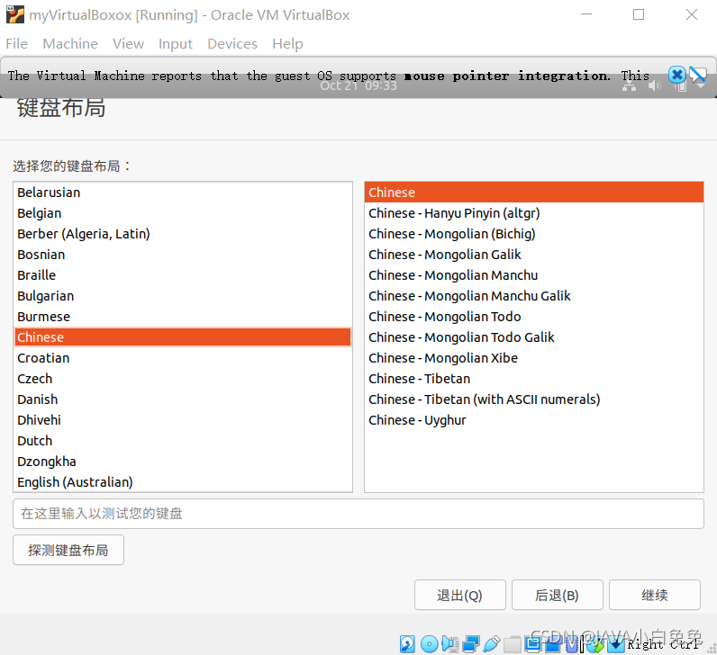Select Dhivehi in the layout list
The image size is (717, 655).
click(x=183, y=420)
